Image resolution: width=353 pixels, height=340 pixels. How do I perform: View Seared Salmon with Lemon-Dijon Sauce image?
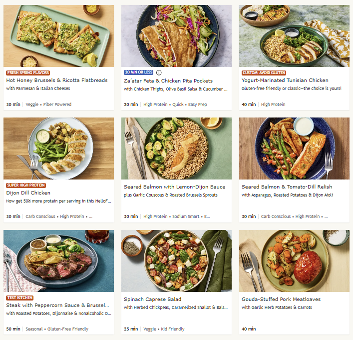176,148
